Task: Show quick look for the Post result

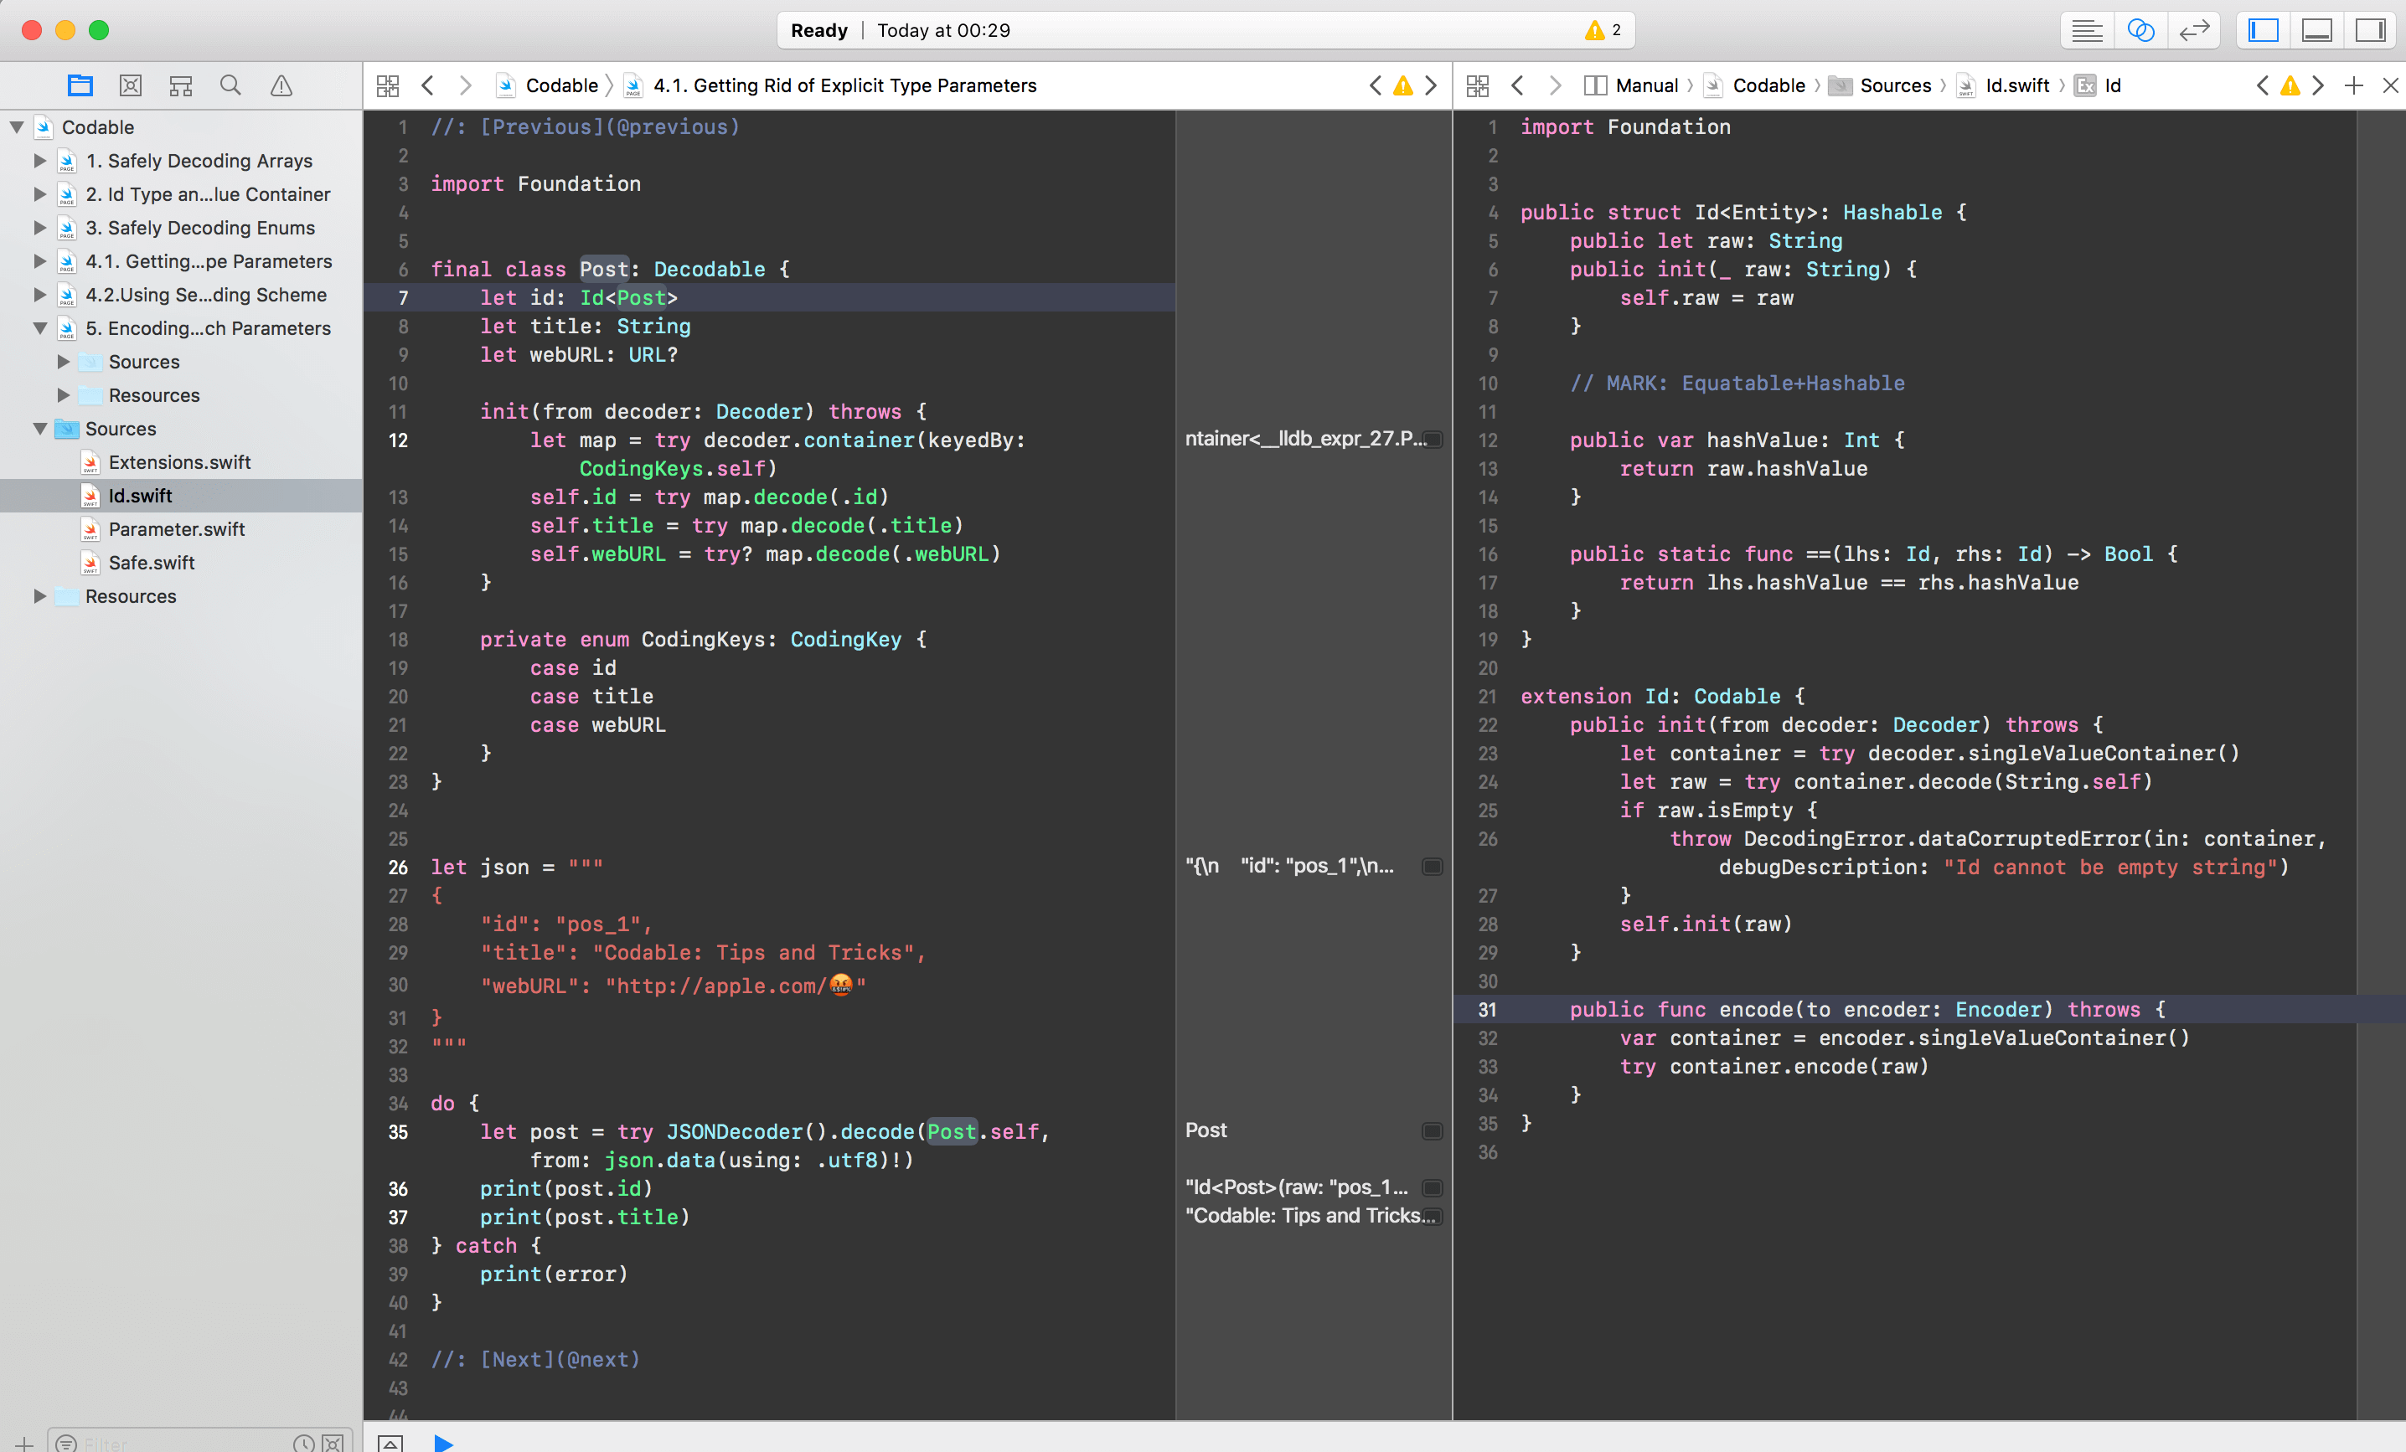Action: [x=1432, y=1131]
